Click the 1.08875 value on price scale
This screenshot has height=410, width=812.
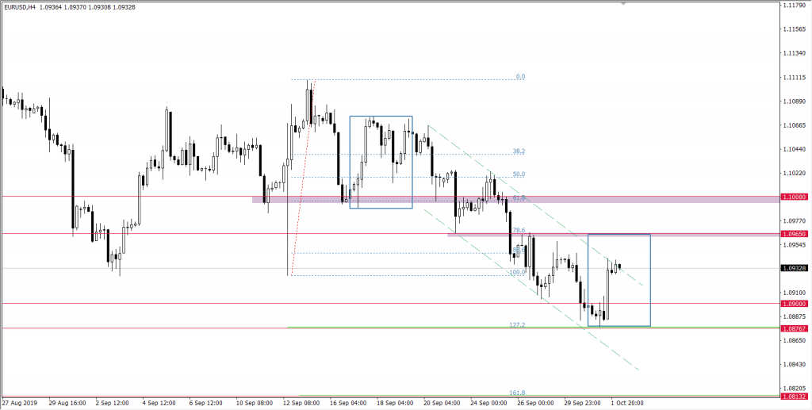tap(795, 316)
